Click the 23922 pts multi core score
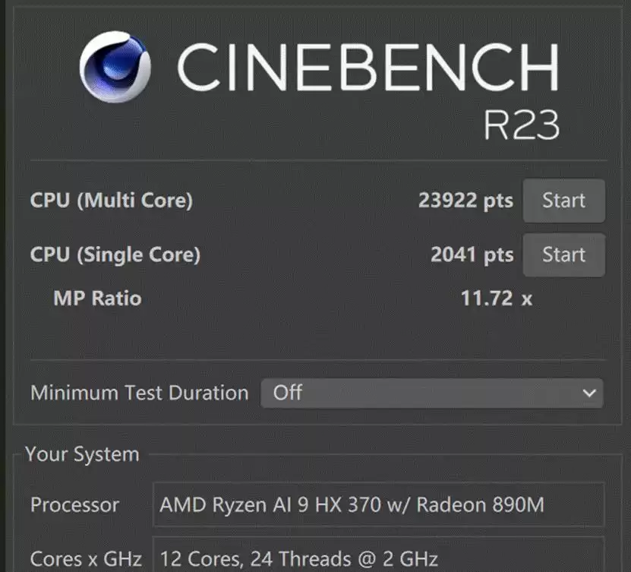 point(466,201)
